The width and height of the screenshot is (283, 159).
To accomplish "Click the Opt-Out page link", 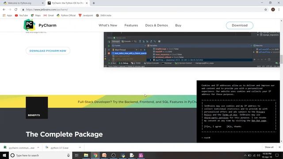I will point(259,121).
